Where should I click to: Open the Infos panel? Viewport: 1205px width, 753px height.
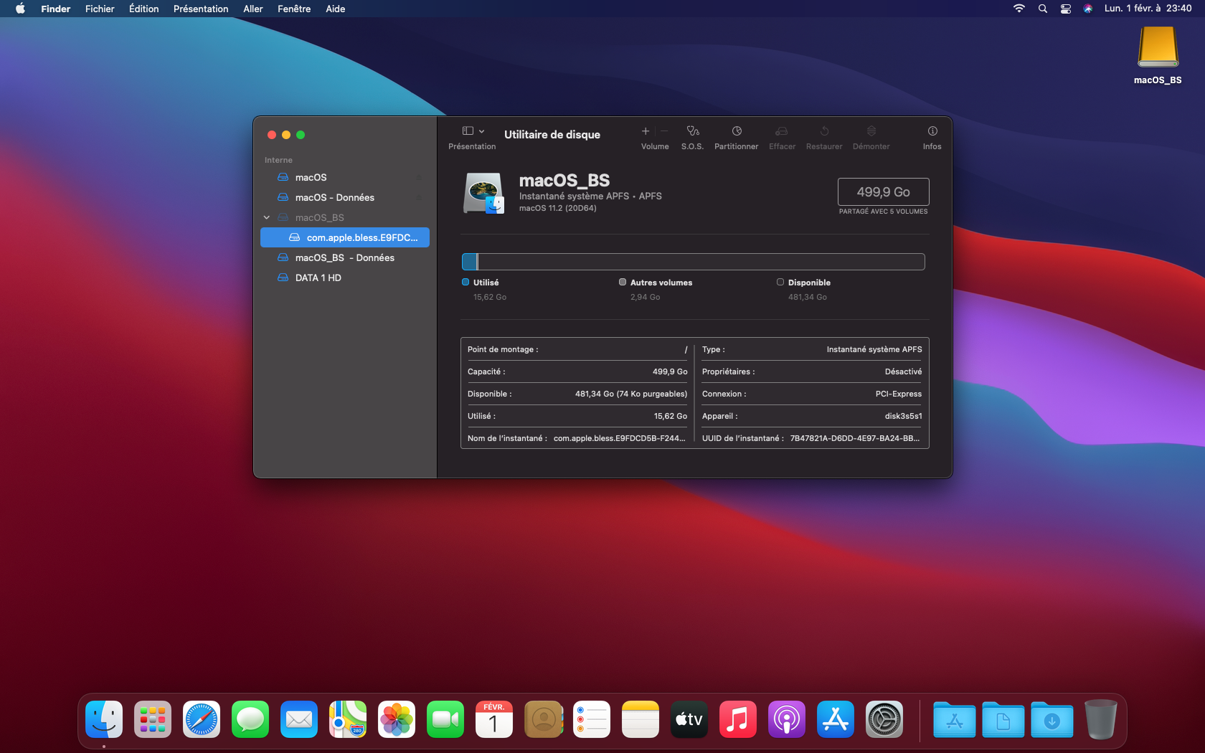(x=932, y=131)
